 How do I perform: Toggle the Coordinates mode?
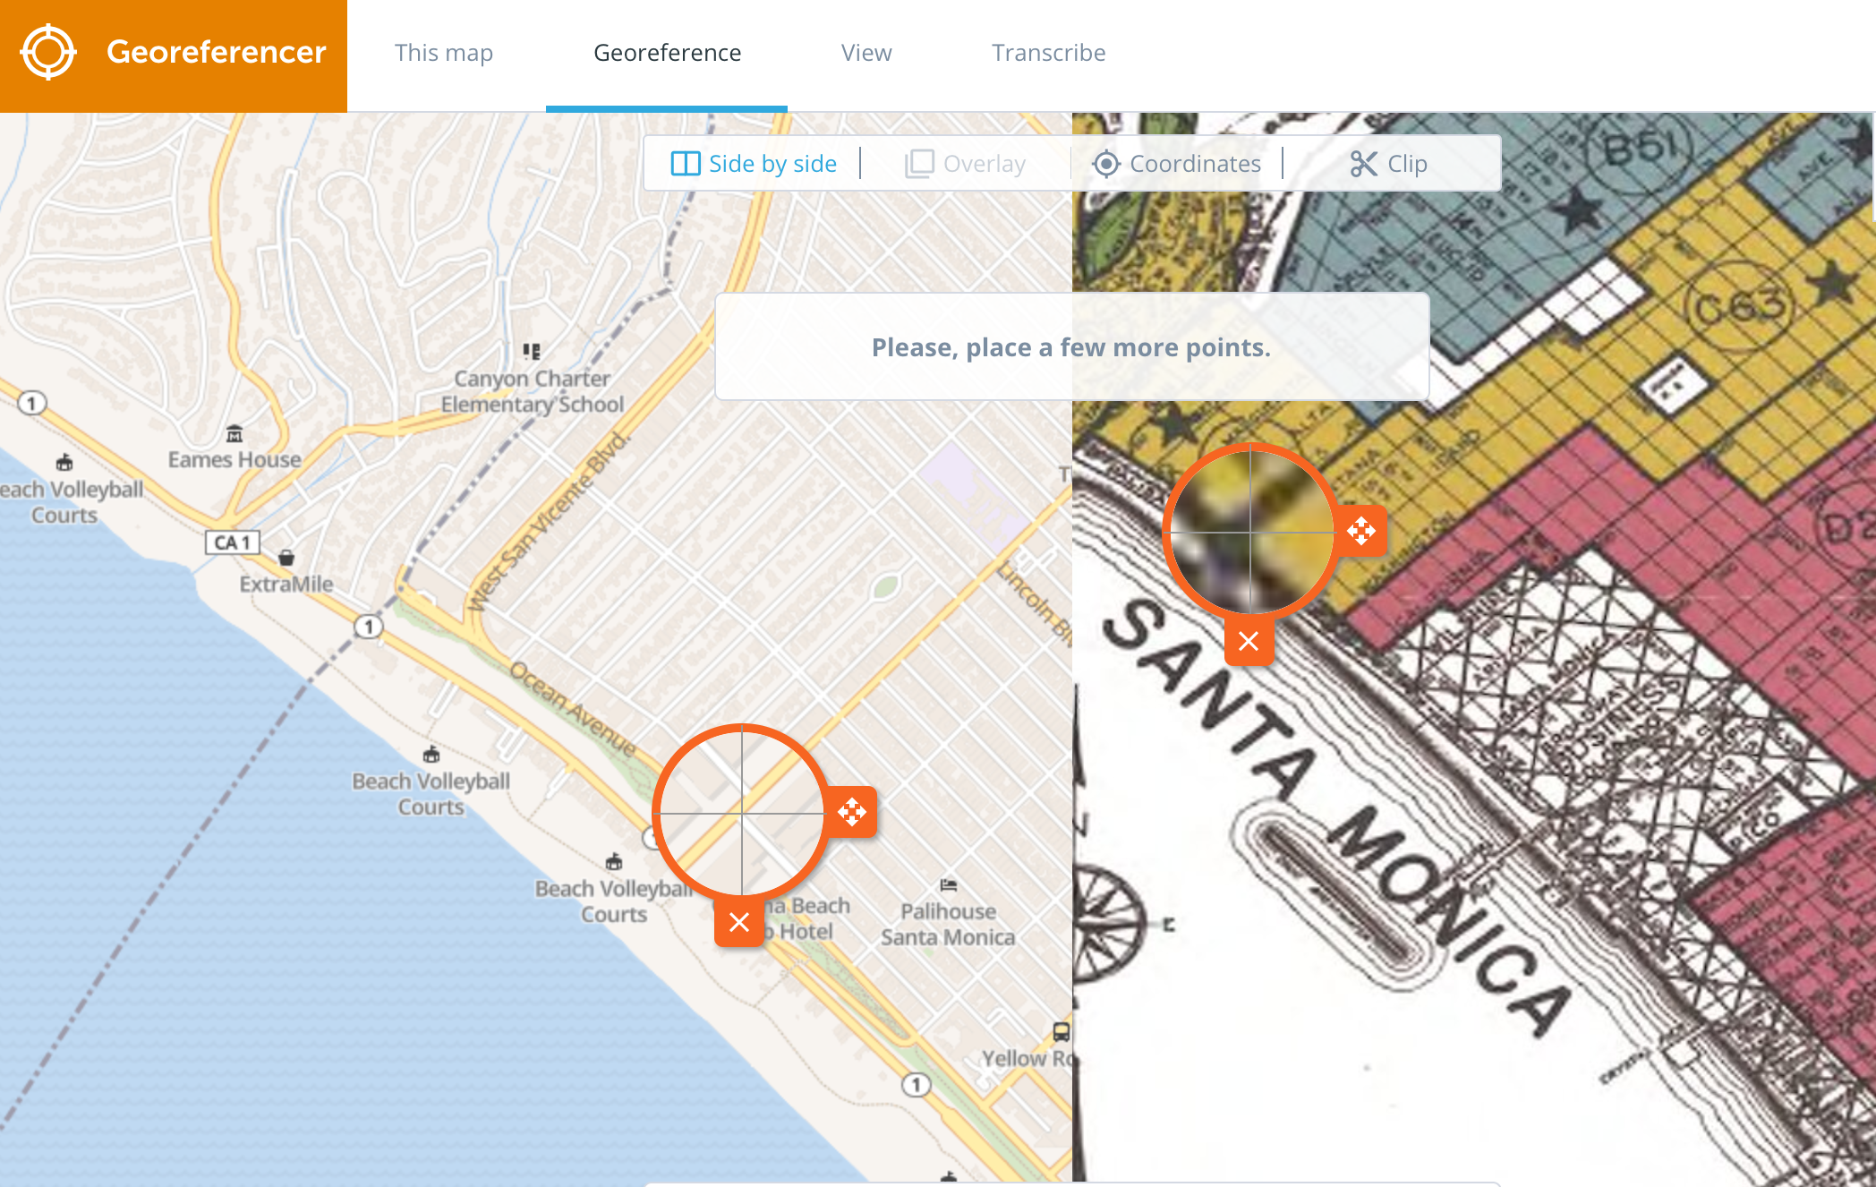1194,164
